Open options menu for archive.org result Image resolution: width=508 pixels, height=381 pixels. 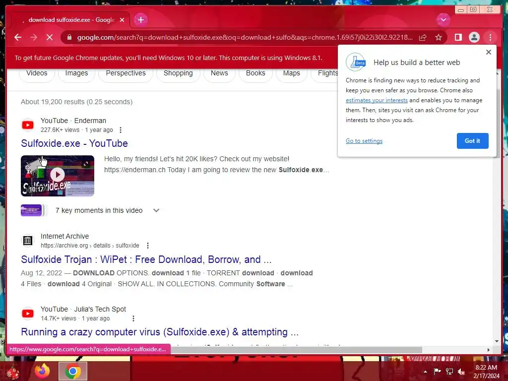click(148, 246)
